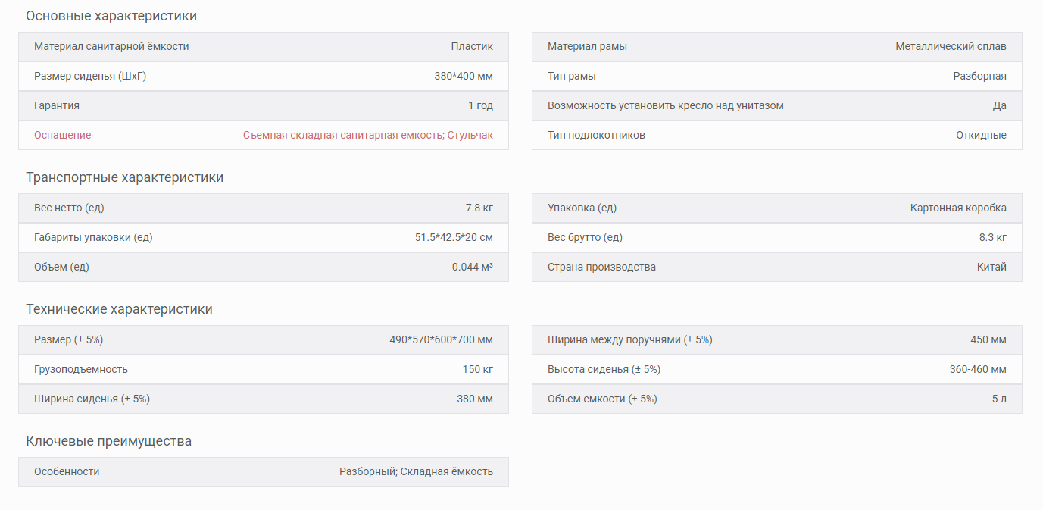1043x510 pixels.
Task: Select the Вес нетто (ед) label
Action: pos(69,208)
